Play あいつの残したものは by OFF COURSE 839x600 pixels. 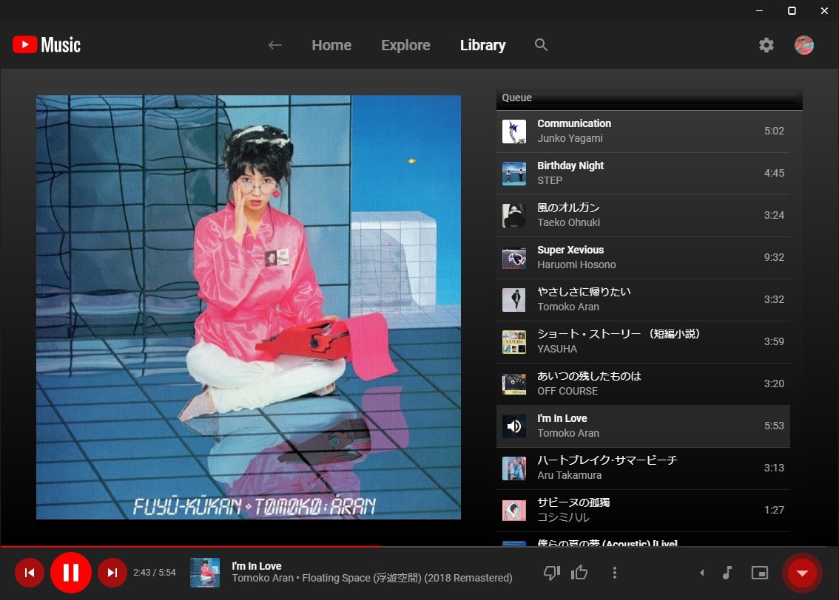click(643, 384)
